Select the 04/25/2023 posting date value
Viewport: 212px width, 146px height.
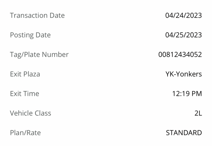pos(183,35)
